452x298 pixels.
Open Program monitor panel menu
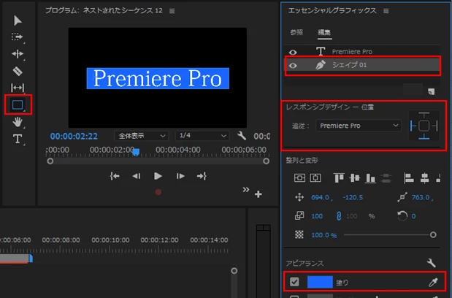[172, 11]
